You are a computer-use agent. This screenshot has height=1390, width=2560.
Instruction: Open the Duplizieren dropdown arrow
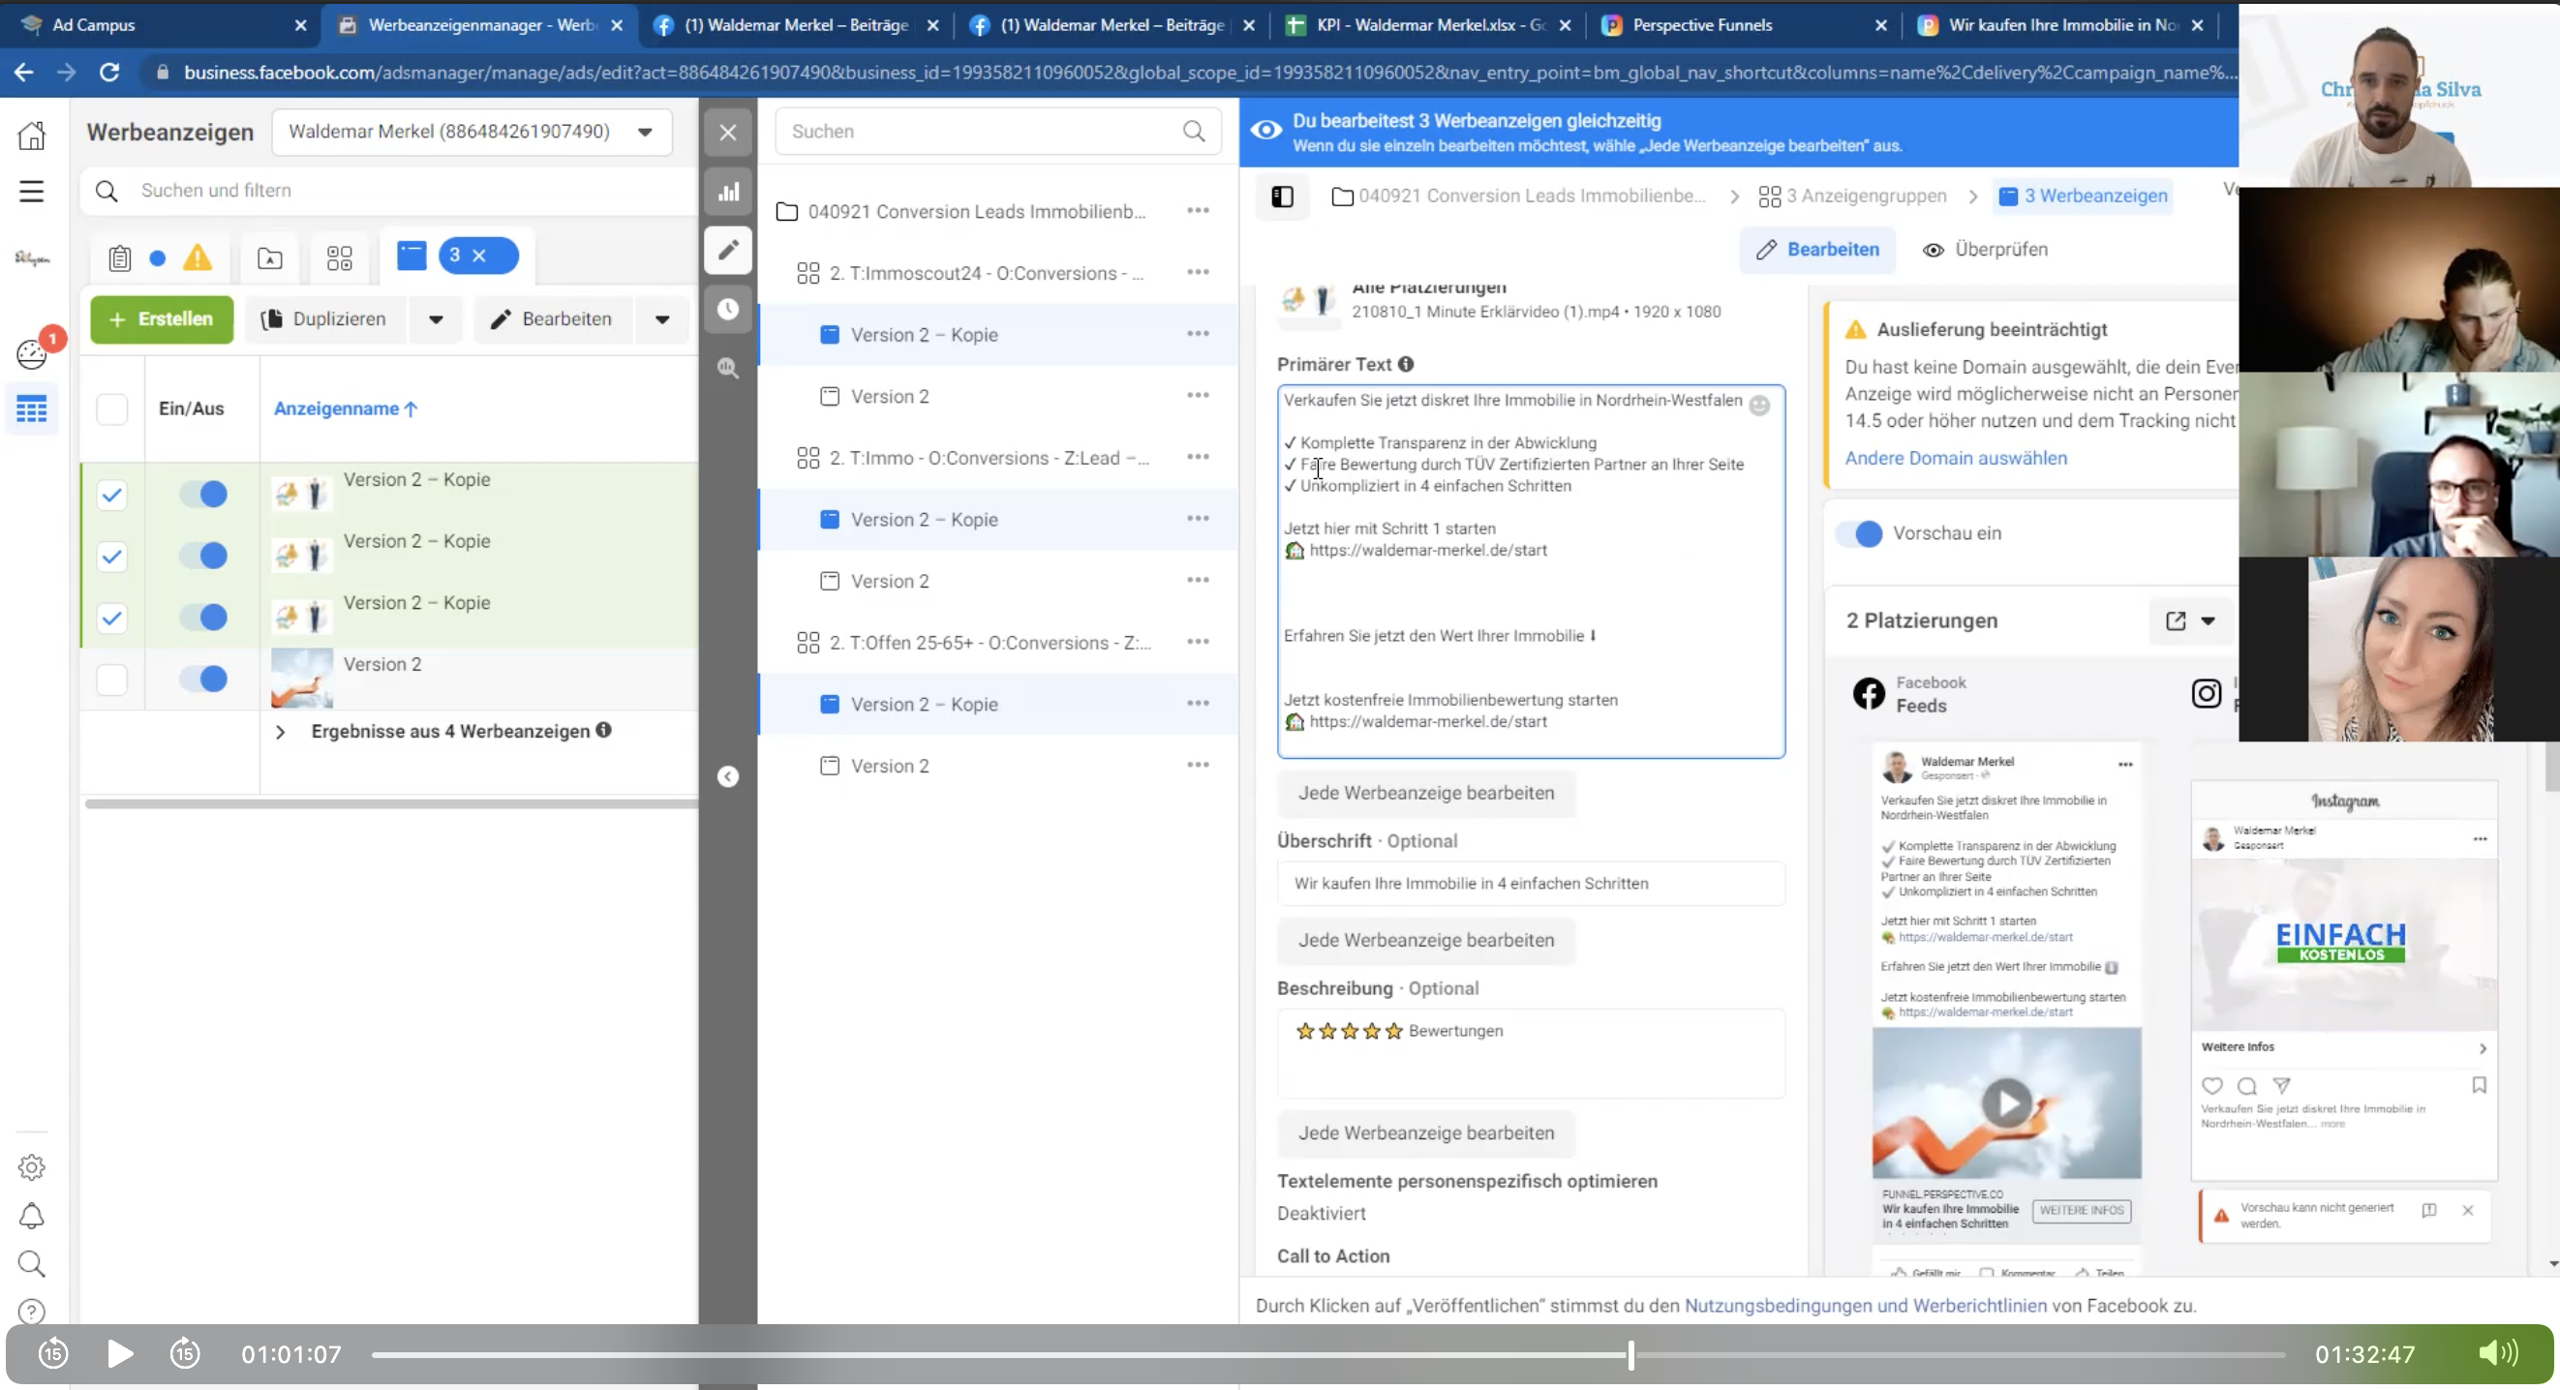tap(436, 318)
